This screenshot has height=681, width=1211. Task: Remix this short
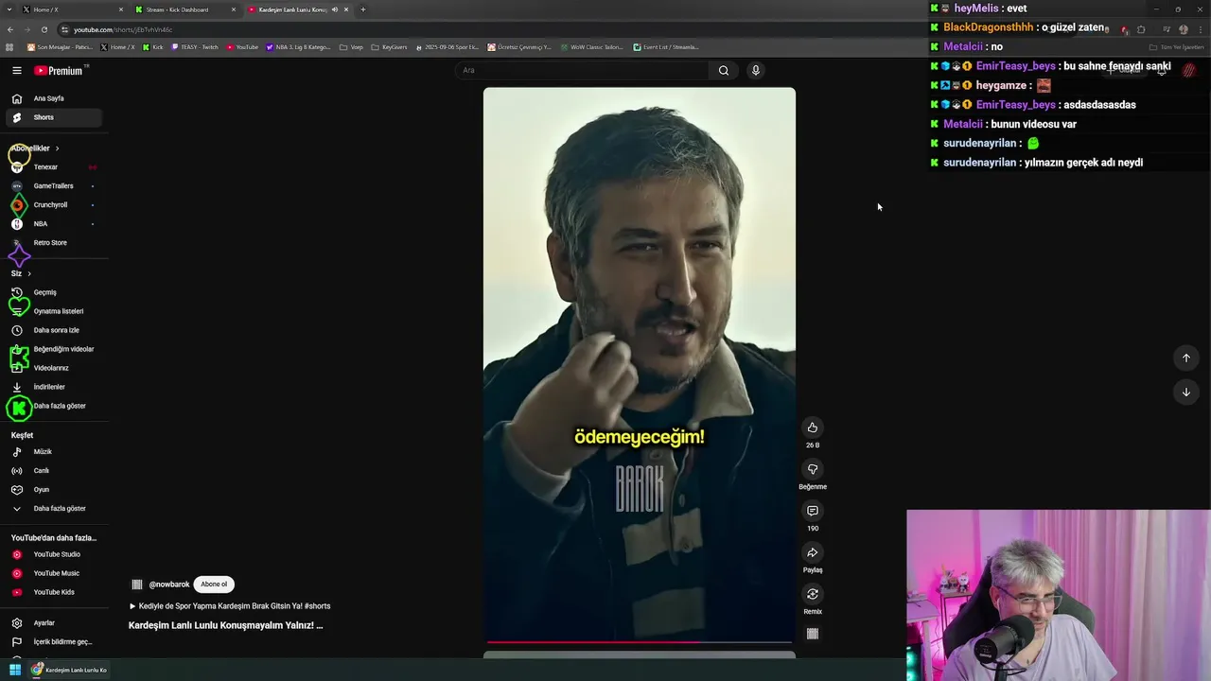(812, 594)
